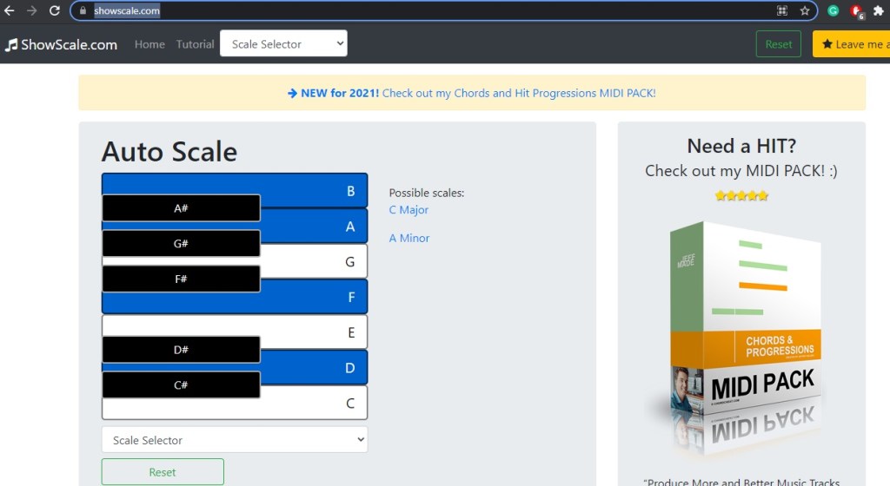Bookmark this page with the star icon
890x486 pixels.
click(805, 11)
